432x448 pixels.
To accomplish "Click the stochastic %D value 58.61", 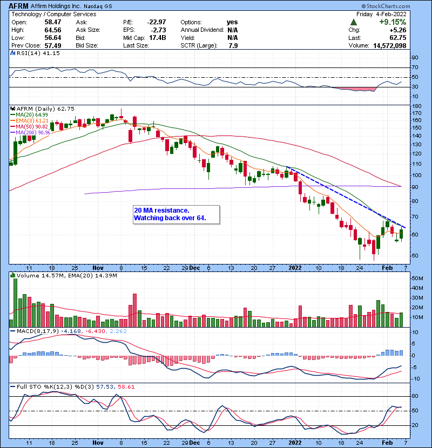I will point(126,387).
